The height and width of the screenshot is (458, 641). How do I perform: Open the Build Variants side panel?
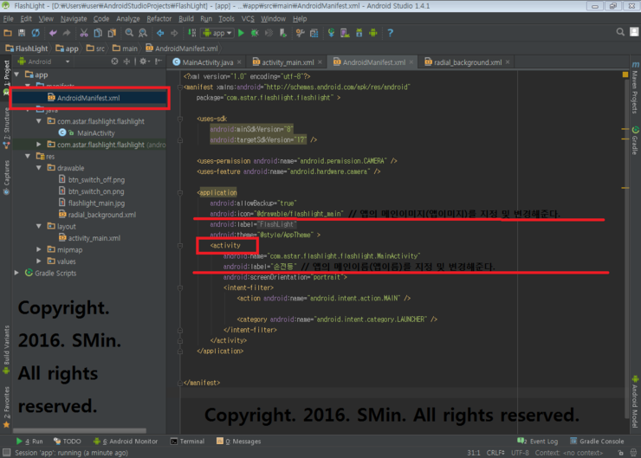click(x=6, y=349)
